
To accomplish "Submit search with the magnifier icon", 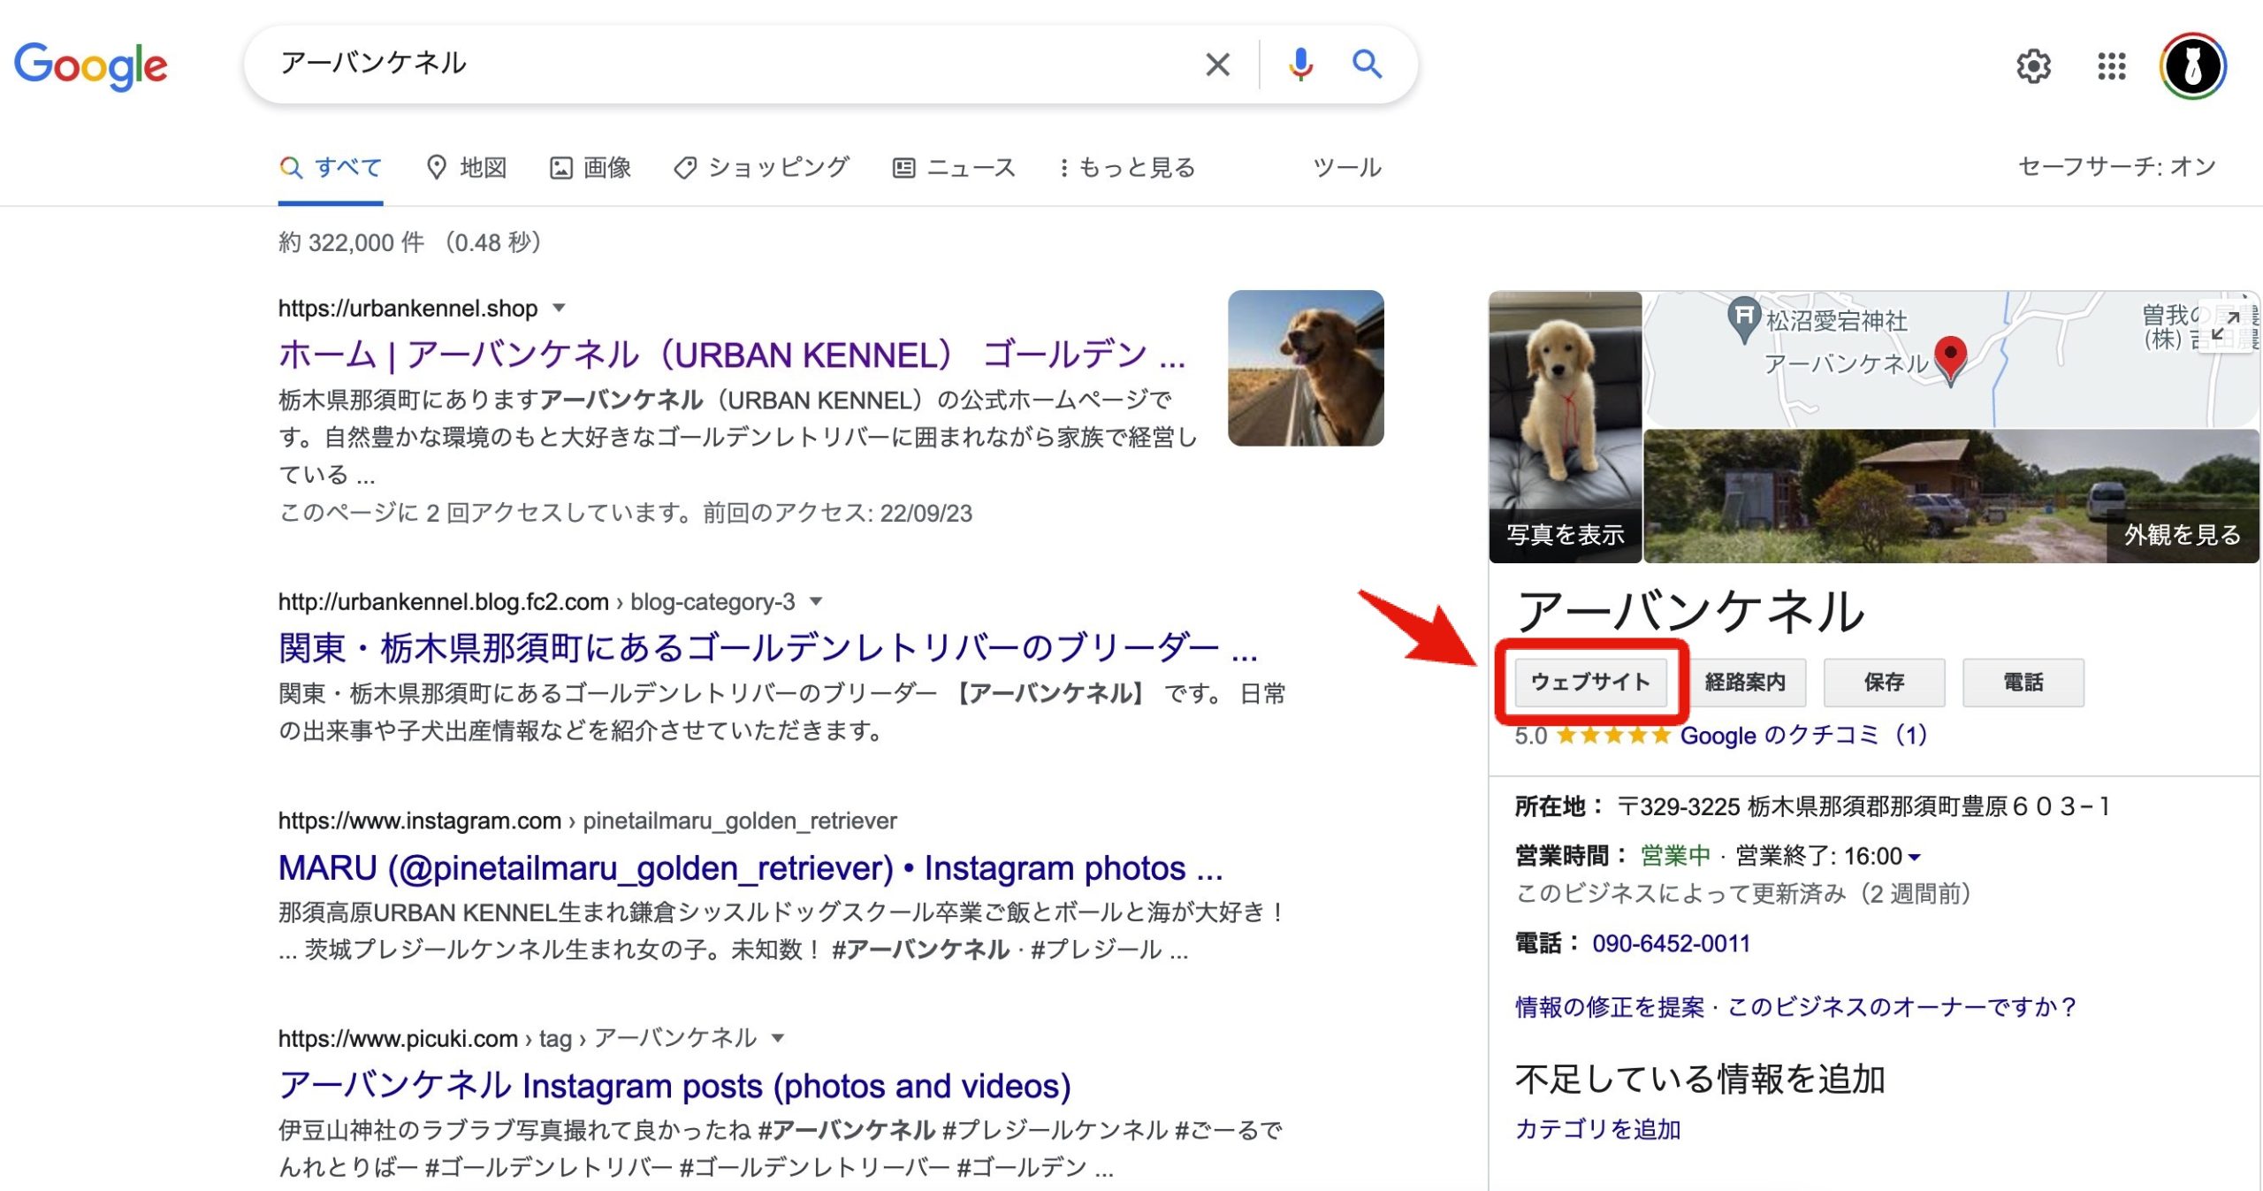I will click(x=1367, y=64).
